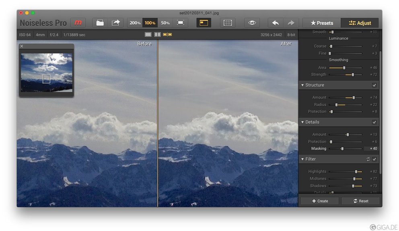Adjust the Filter Shadows slider
This screenshot has width=399, height=231.
(x=346, y=186)
